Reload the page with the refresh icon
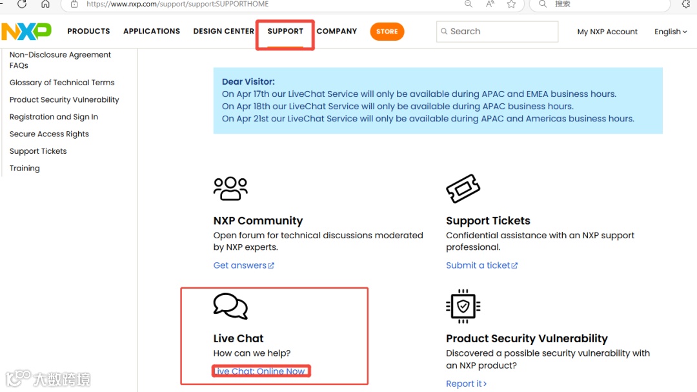The image size is (697, 392). click(22, 4)
